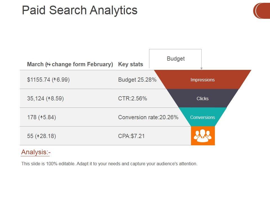Image resolution: width=270 pixels, height=202 pixels.
Task: Click the orange people group icon
Action: (203, 136)
